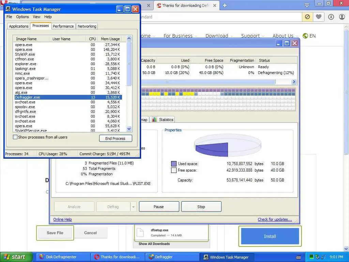Open a new Opera tab with the plus icon
The height and width of the screenshot is (262, 349).
click(225, 5)
